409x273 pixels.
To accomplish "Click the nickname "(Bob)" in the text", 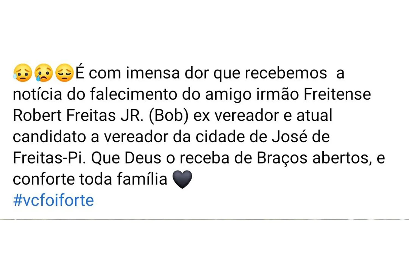I will coord(169,115).
